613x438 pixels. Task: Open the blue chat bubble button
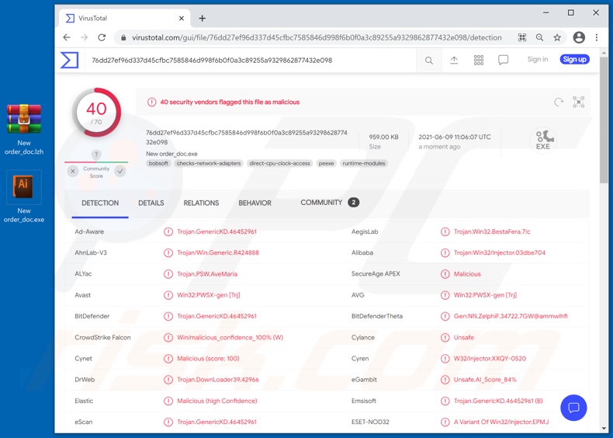point(573,408)
